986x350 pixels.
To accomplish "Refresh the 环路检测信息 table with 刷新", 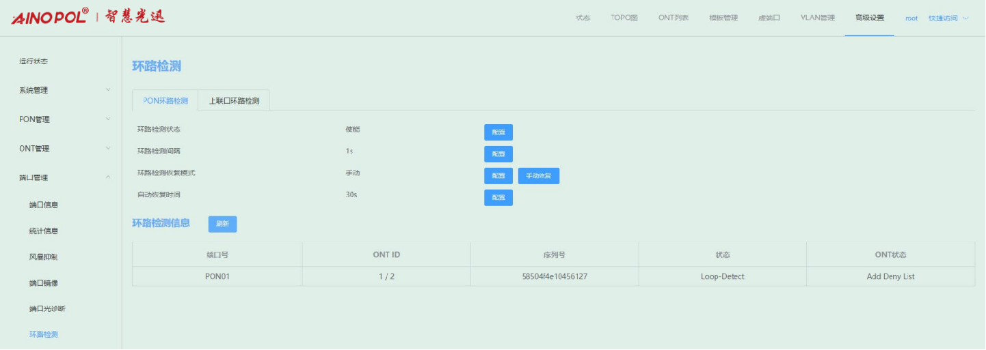I will (x=222, y=224).
